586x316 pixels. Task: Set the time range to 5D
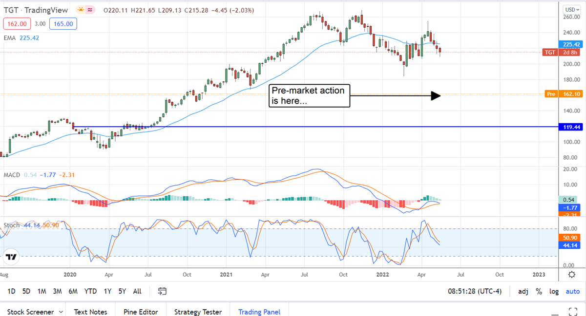(x=26, y=291)
